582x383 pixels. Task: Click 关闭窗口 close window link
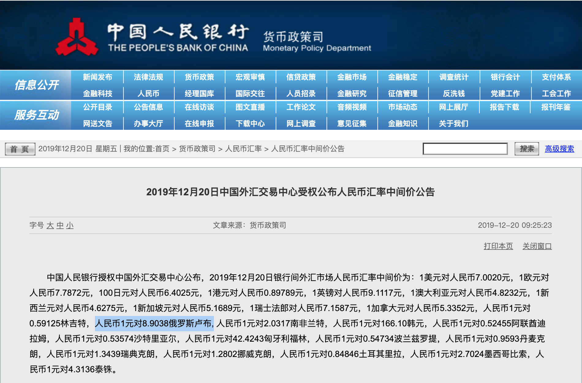pos(537,246)
